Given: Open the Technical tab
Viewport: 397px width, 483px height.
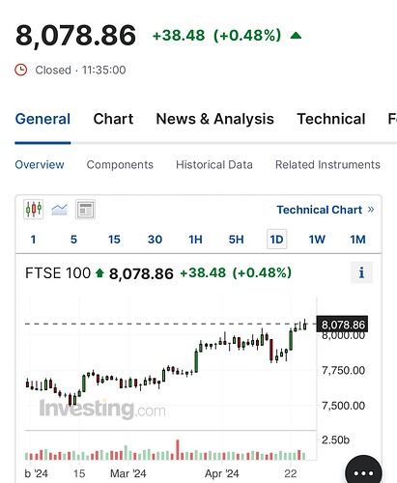Looking at the screenshot, I should (331, 119).
